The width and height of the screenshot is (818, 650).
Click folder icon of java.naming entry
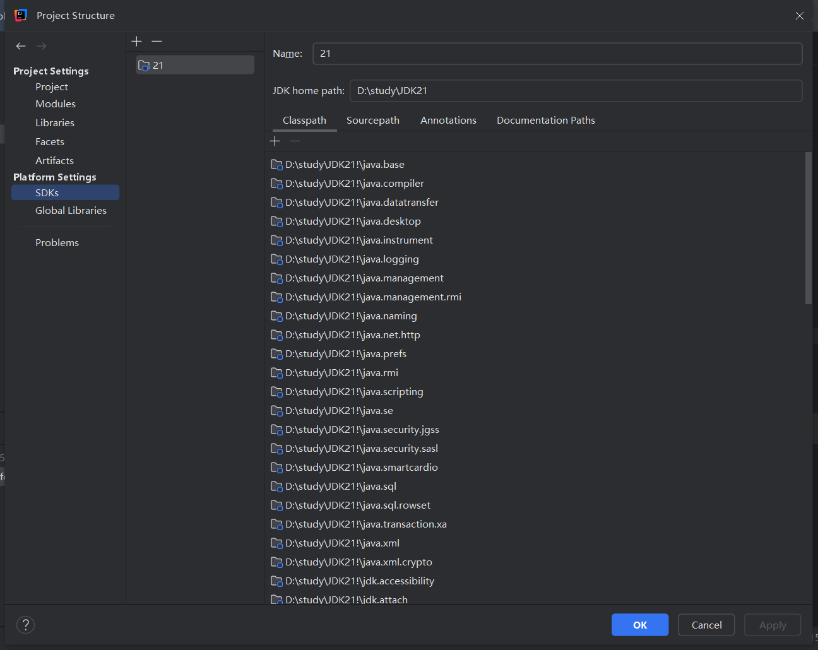point(276,316)
